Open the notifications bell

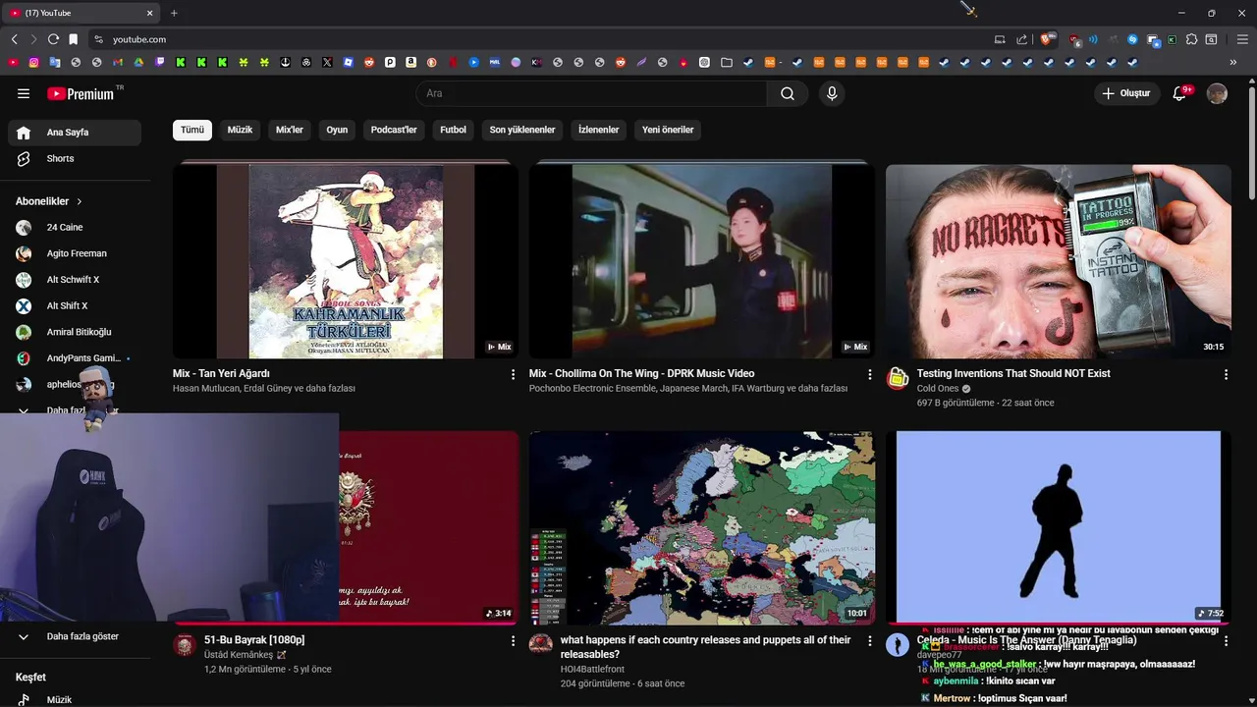1180,93
